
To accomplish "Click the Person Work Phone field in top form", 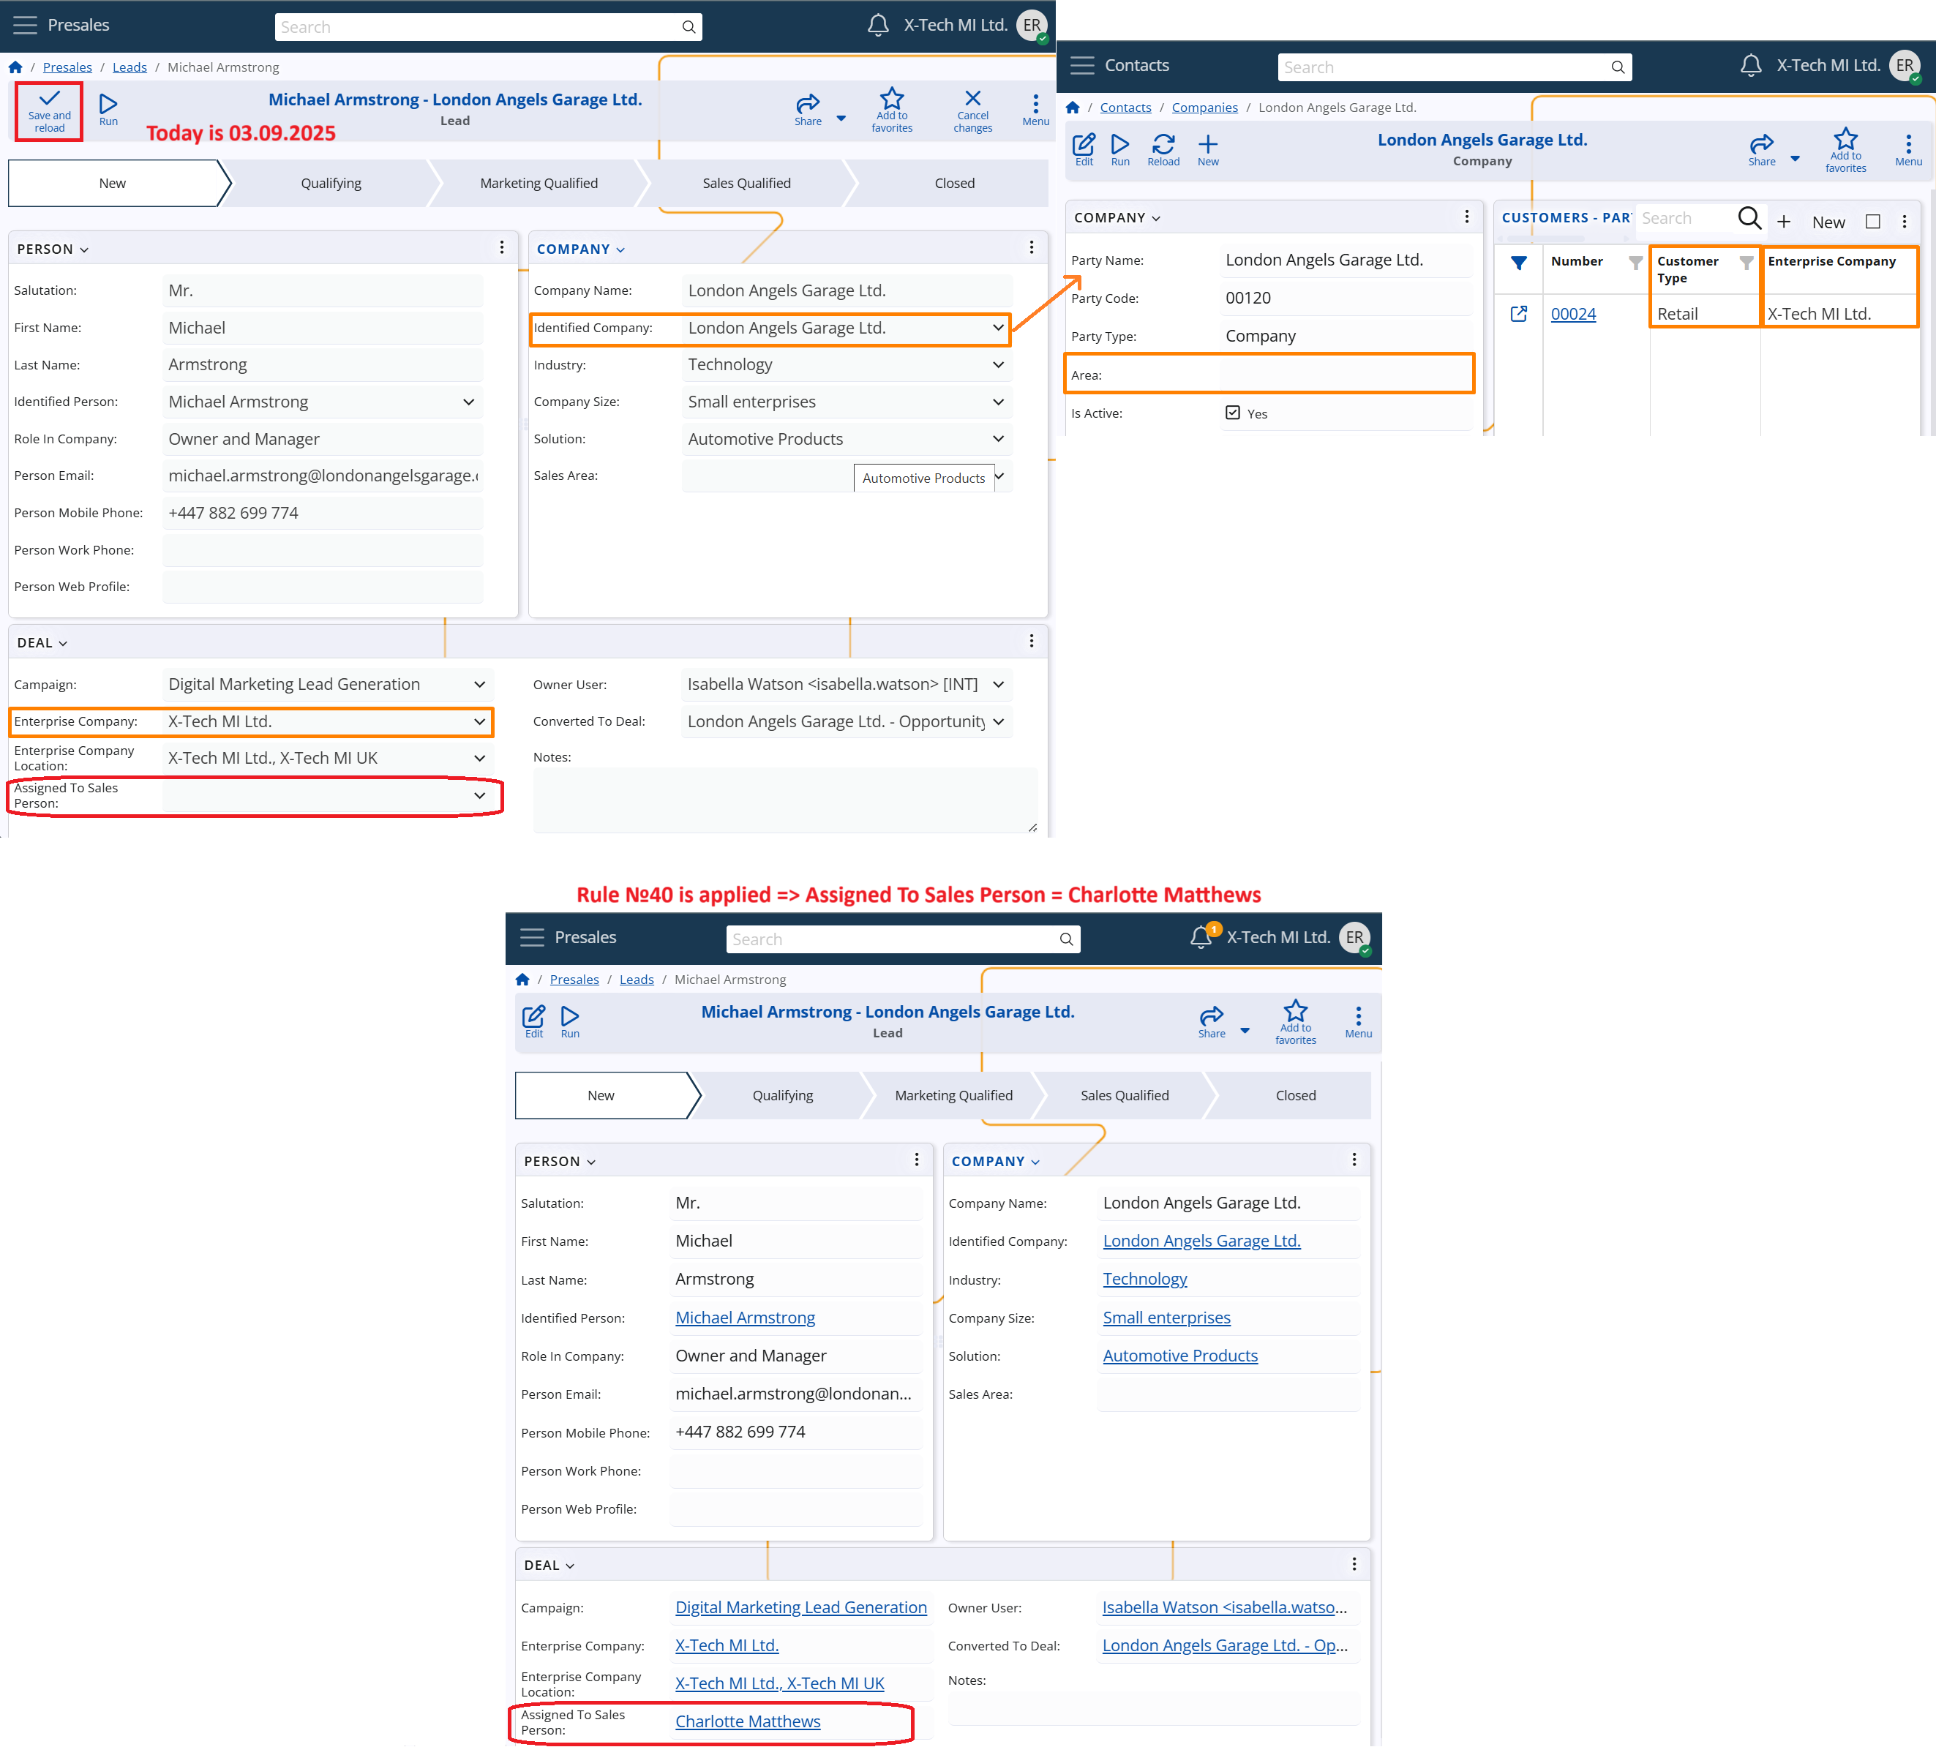I will [x=323, y=550].
